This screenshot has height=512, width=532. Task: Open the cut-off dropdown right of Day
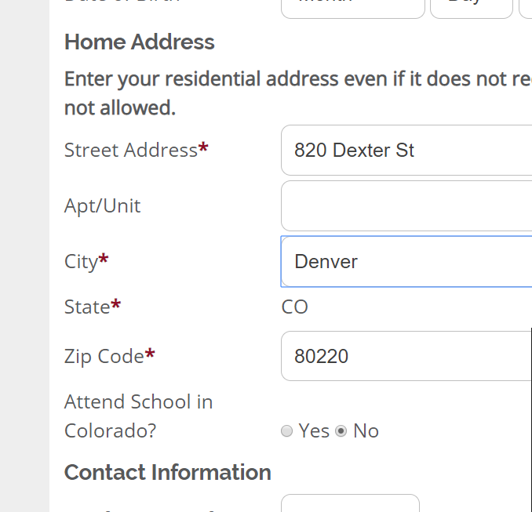[x=526, y=6]
